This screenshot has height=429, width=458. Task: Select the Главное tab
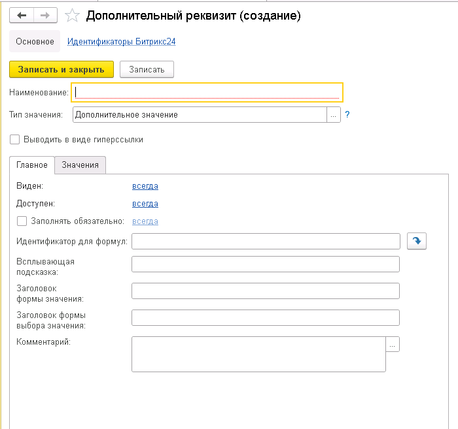coord(31,165)
